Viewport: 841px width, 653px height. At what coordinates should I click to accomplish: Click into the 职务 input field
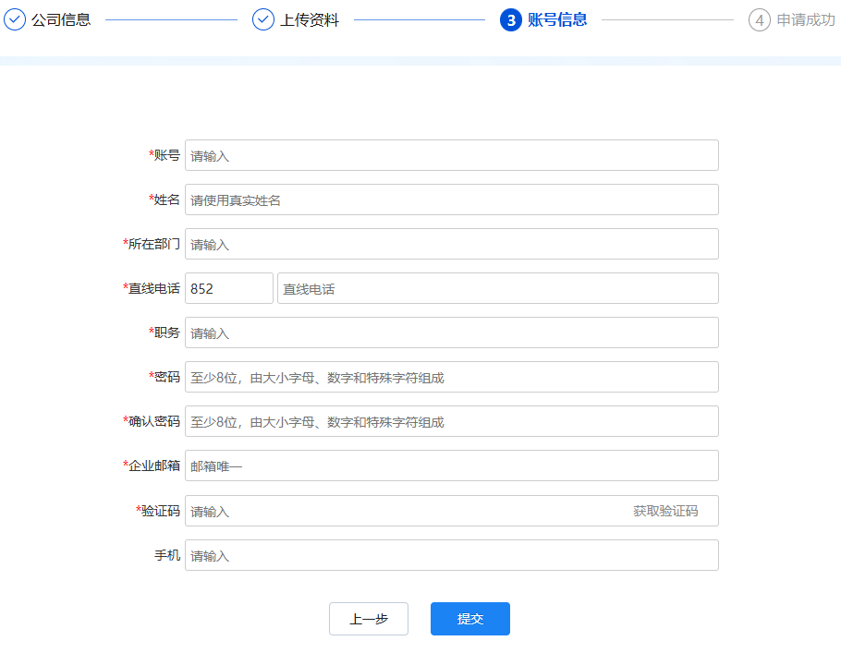[x=452, y=333]
